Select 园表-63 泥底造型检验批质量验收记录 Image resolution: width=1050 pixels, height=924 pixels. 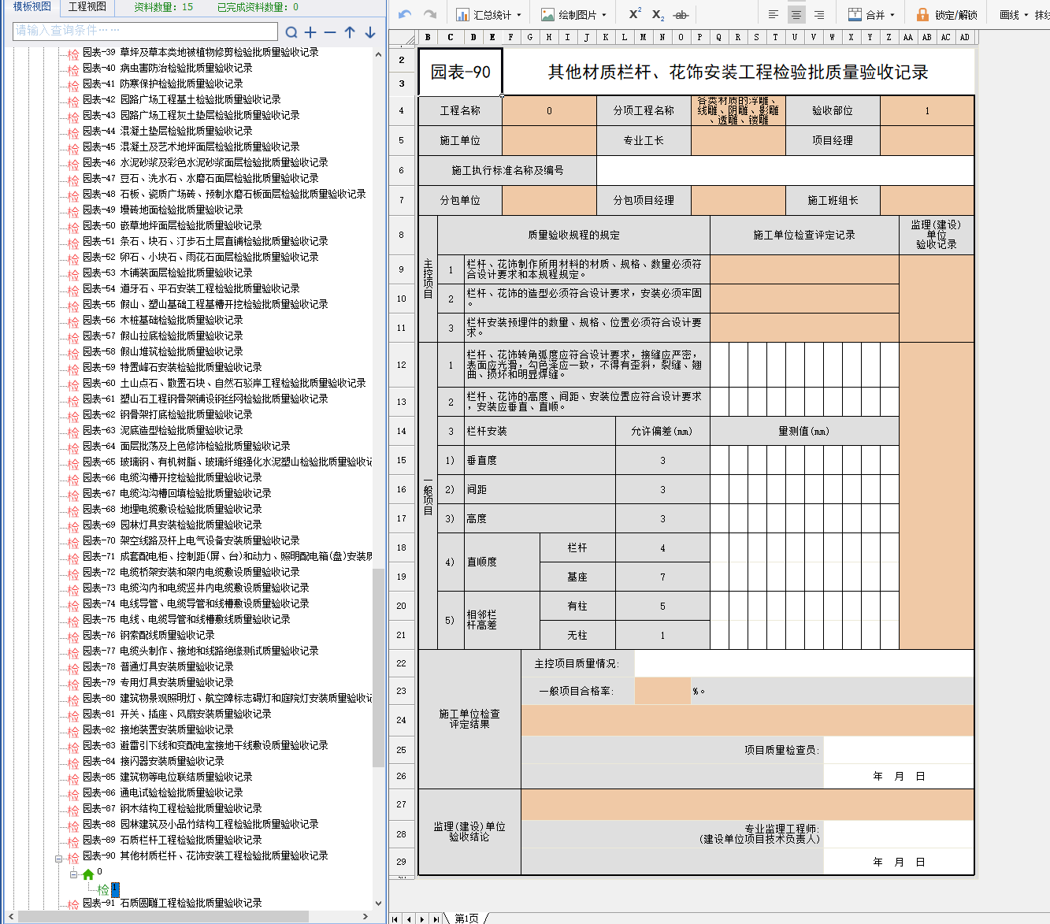coord(163,430)
